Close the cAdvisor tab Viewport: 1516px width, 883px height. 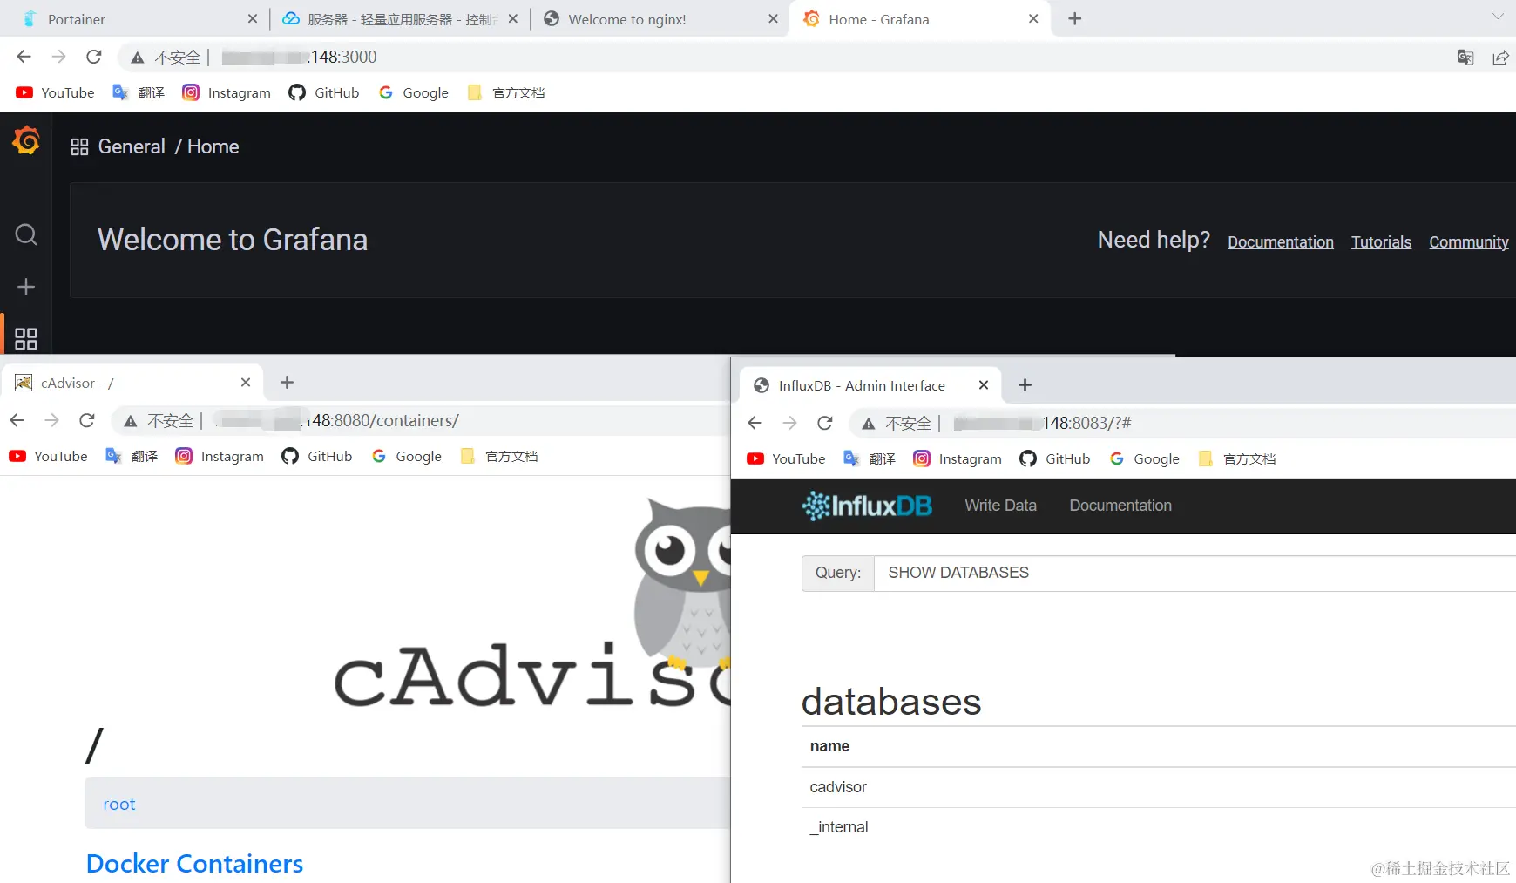(x=246, y=382)
